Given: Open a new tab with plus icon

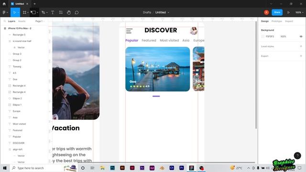Looking at the screenshot, I should (x=34, y=4).
